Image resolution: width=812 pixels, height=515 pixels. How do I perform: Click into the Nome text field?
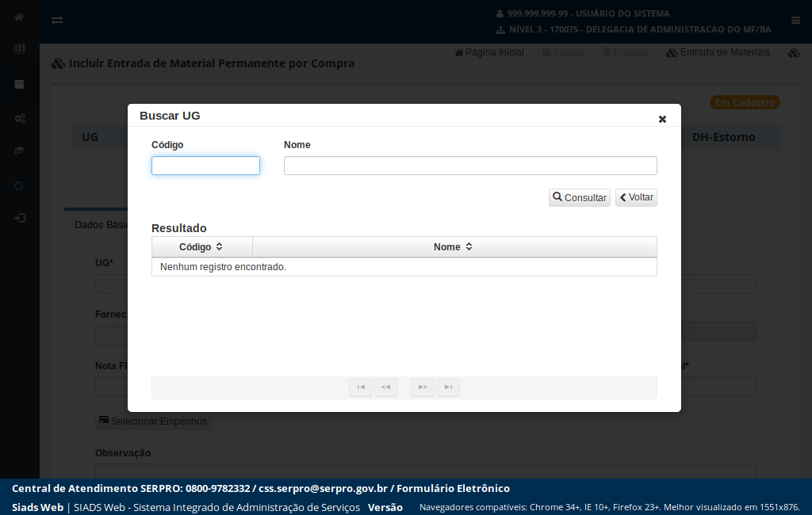[470, 166]
